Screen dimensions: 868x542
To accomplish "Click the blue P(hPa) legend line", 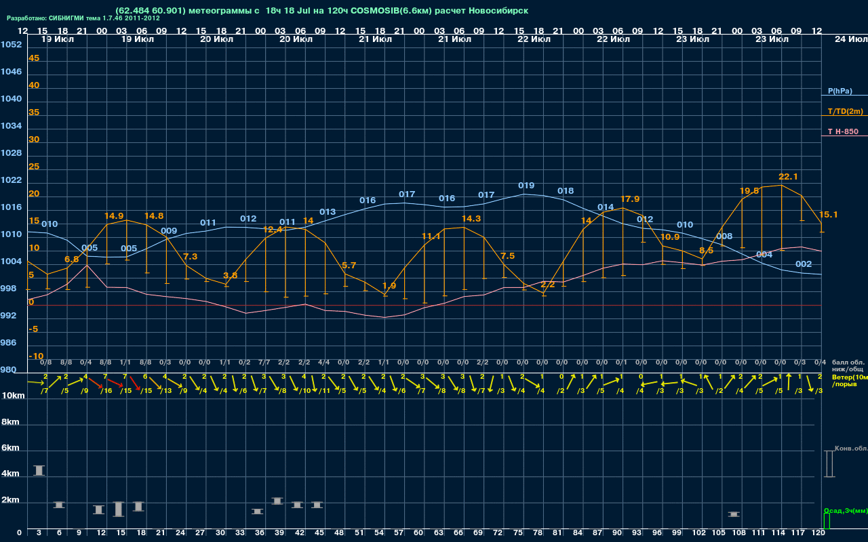I will (844, 96).
